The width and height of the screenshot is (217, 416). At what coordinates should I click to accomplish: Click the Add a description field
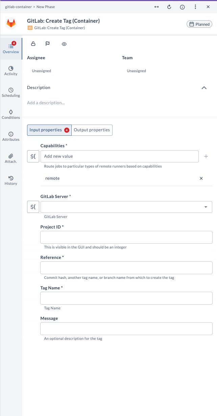46,103
